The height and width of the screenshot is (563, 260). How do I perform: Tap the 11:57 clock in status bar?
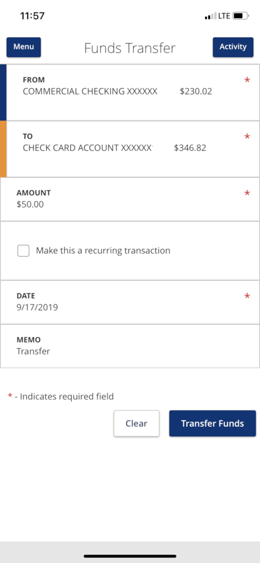(32, 16)
